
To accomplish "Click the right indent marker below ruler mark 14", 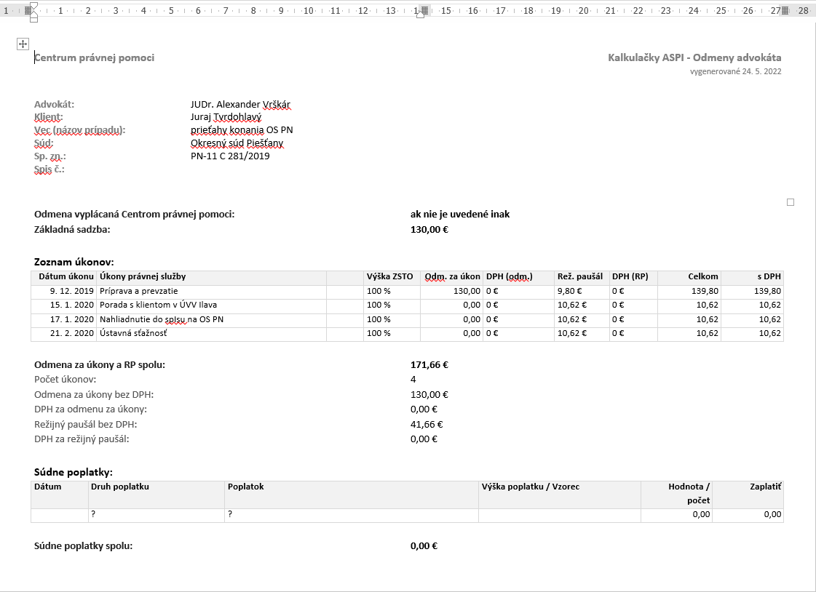I will 420,15.
